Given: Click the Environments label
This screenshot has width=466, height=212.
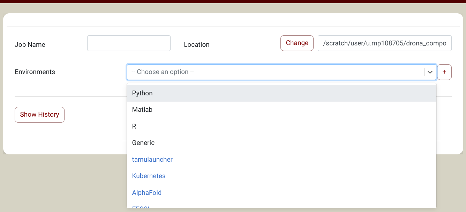Looking at the screenshot, I should click(35, 72).
